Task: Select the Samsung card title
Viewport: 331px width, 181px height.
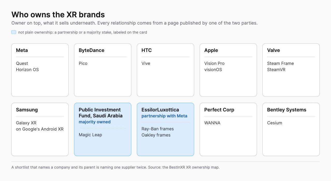Action: (27, 110)
